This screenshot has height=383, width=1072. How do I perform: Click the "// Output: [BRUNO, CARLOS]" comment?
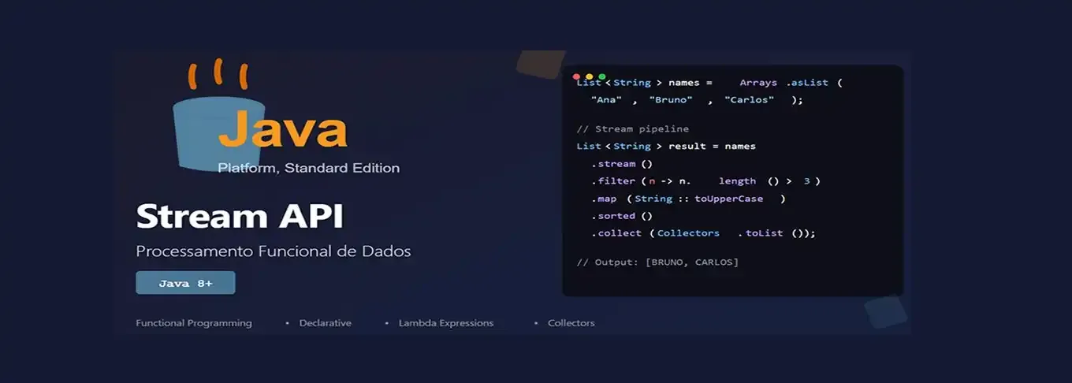pyautogui.click(x=657, y=262)
